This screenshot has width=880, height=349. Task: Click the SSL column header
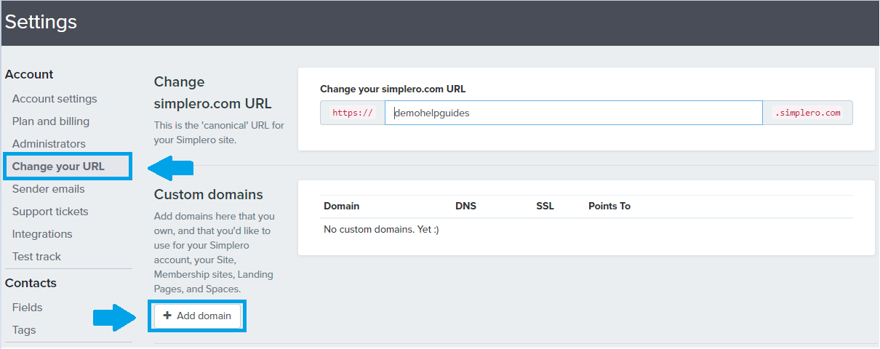click(x=545, y=206)
